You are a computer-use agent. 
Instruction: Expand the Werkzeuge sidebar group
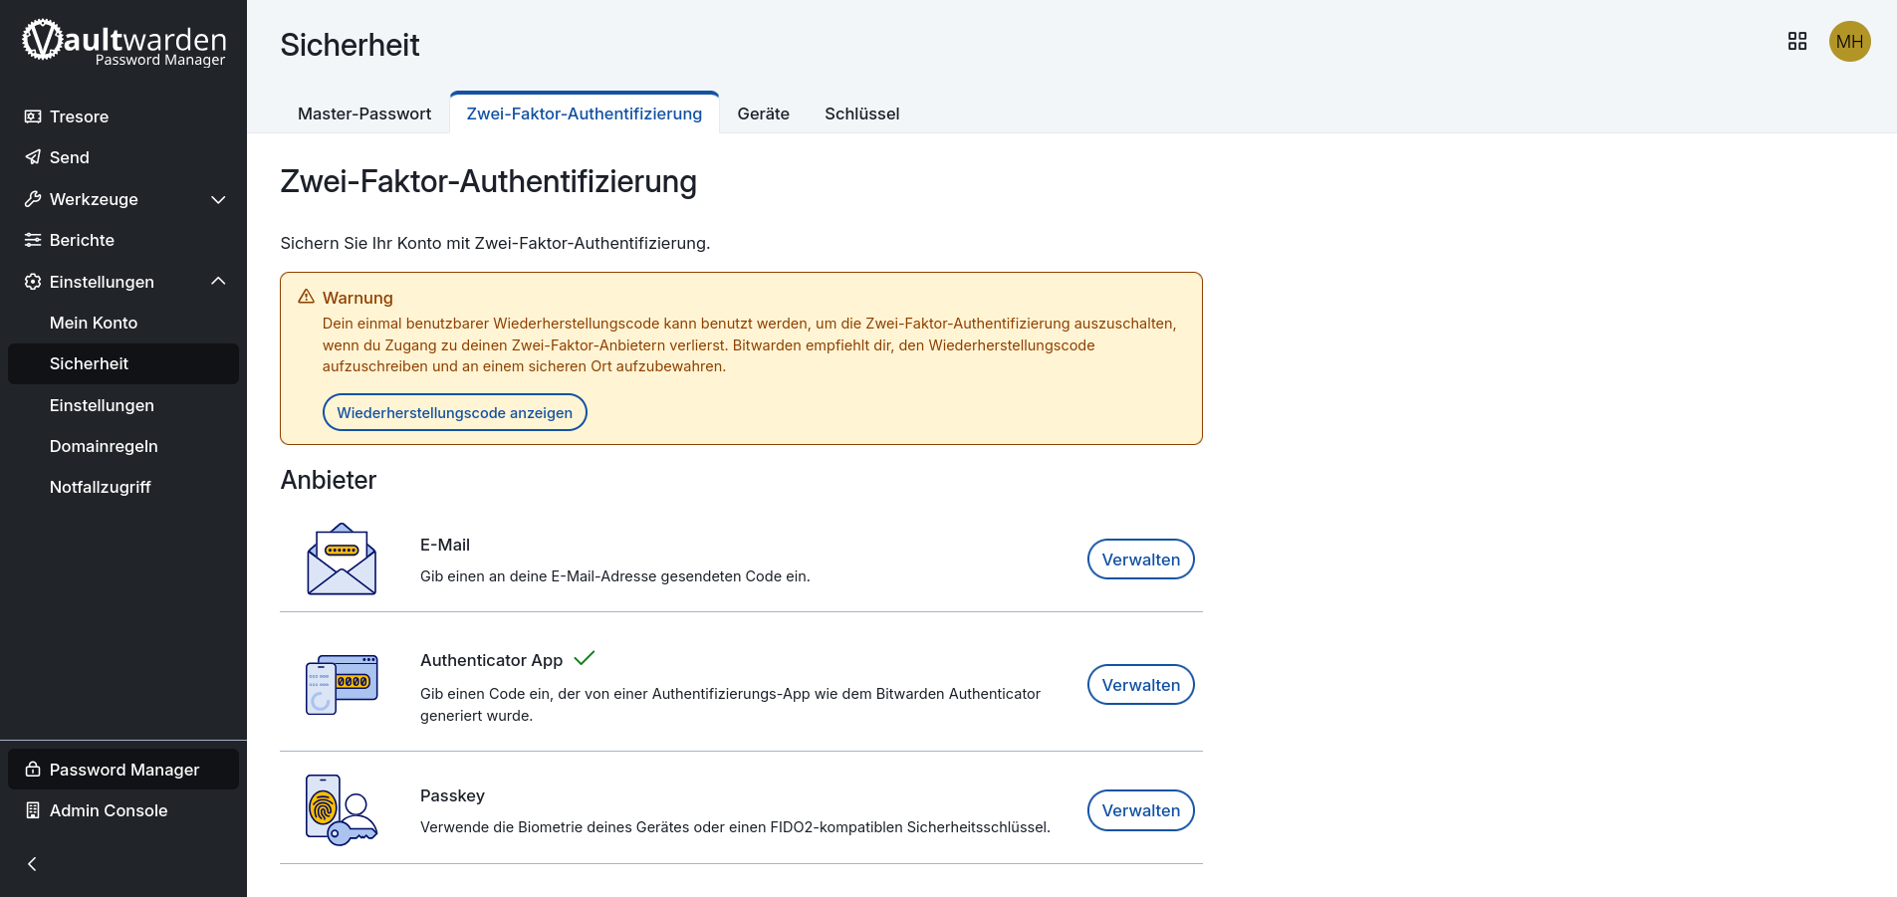[218, 199]
